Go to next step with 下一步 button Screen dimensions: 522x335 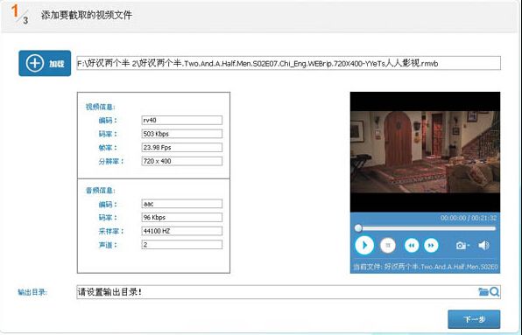[474, 319]
